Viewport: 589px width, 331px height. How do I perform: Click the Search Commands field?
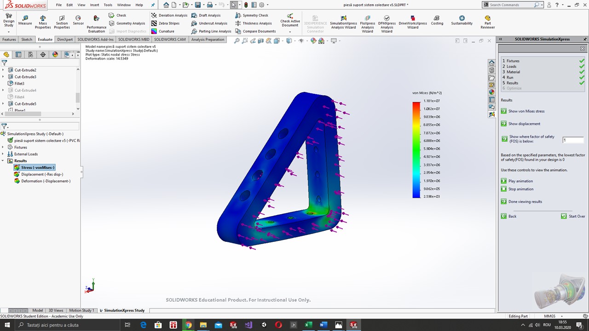511,5
